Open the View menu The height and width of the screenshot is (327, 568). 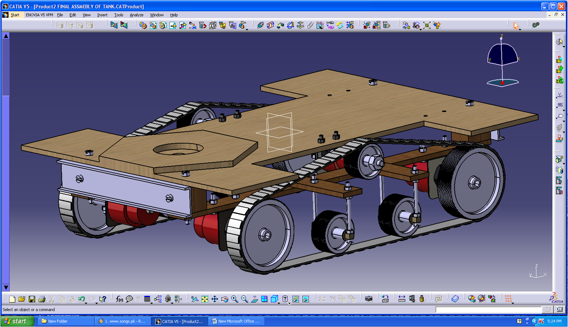(x=87, y=15)
